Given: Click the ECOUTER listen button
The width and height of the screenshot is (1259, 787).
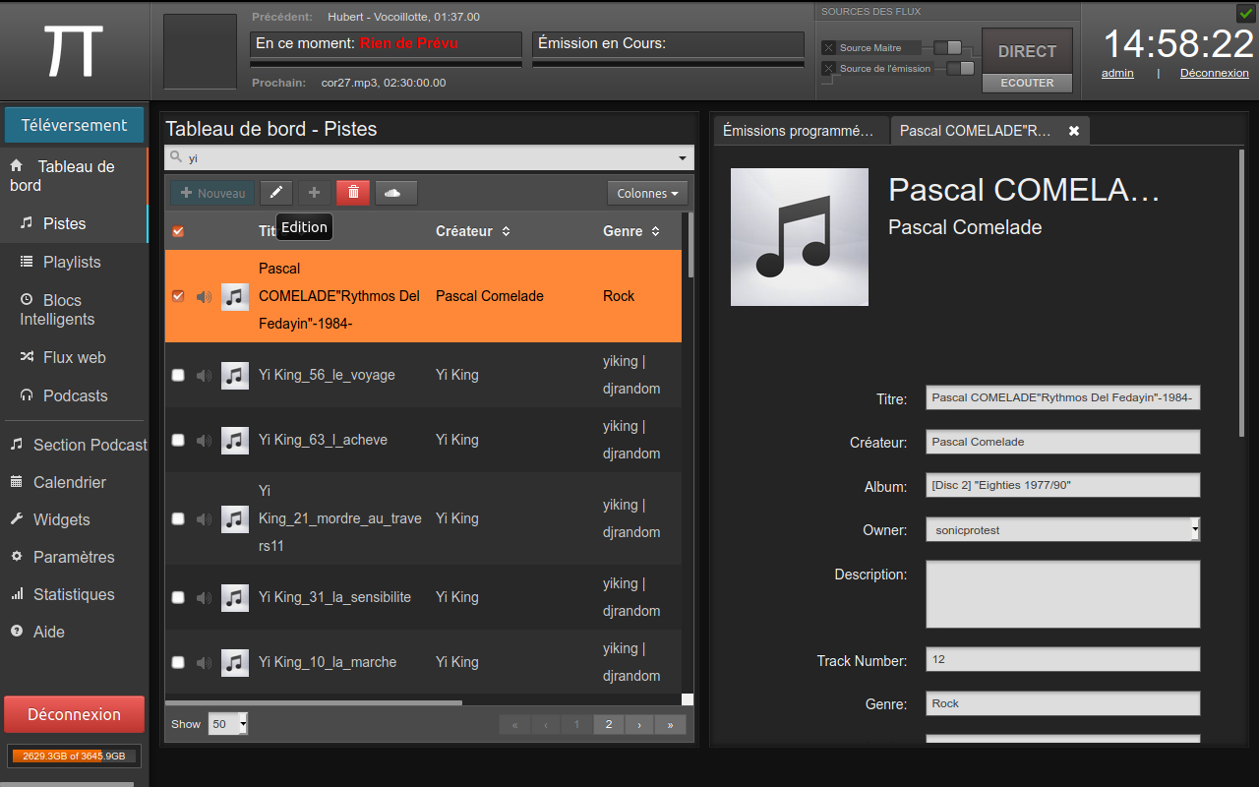Looking at the screenshot, I should (1027, 83).
